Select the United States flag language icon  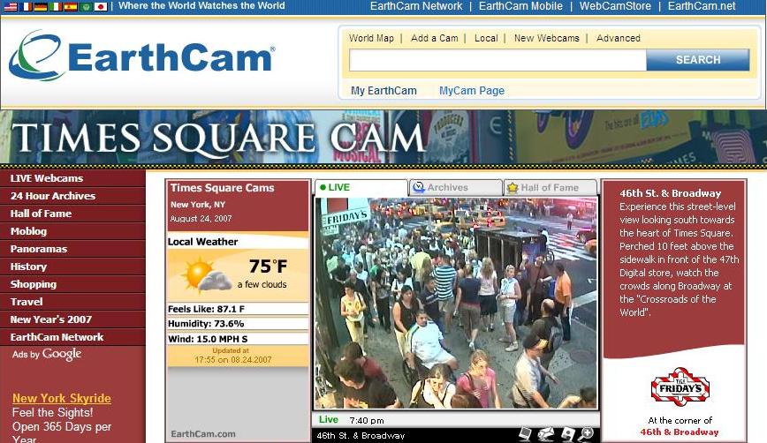tap(11, 6)
